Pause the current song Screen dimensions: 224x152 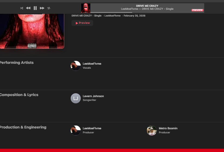pyautogui.click(x=35, y=8)
